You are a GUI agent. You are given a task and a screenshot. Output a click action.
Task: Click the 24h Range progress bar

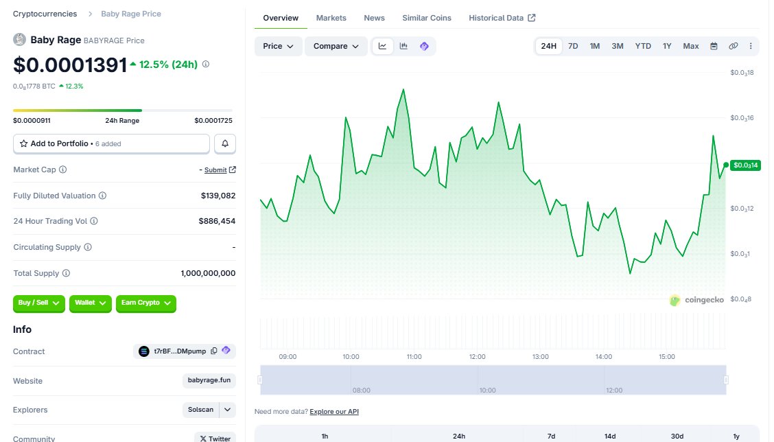(x=122, y=110)
